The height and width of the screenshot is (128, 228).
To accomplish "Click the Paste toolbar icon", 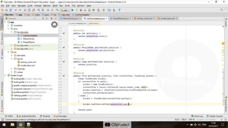I will 33,10.
